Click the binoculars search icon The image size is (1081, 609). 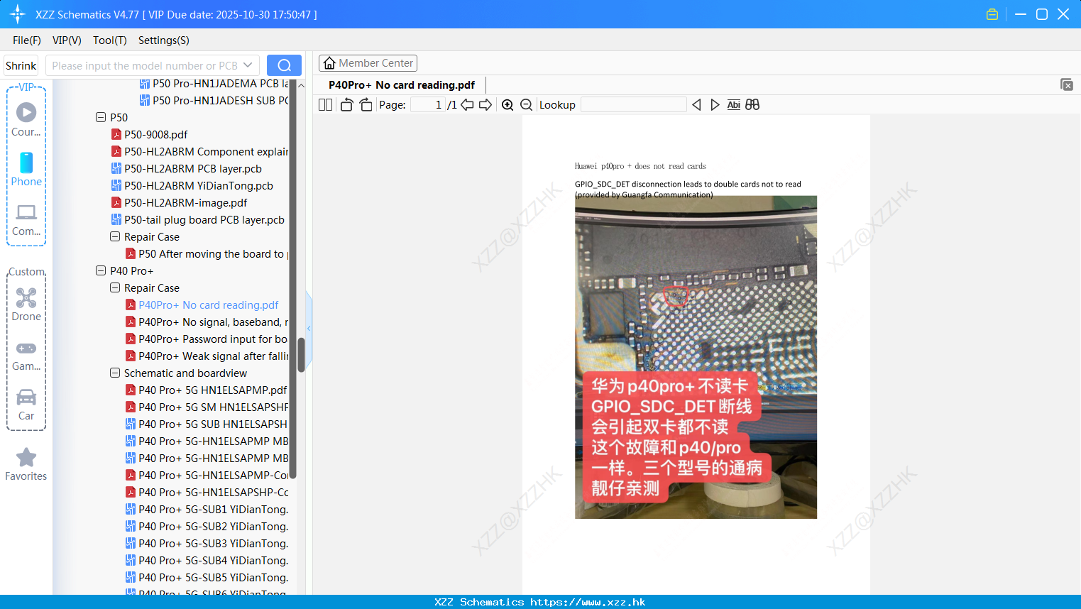click(752, 105)
